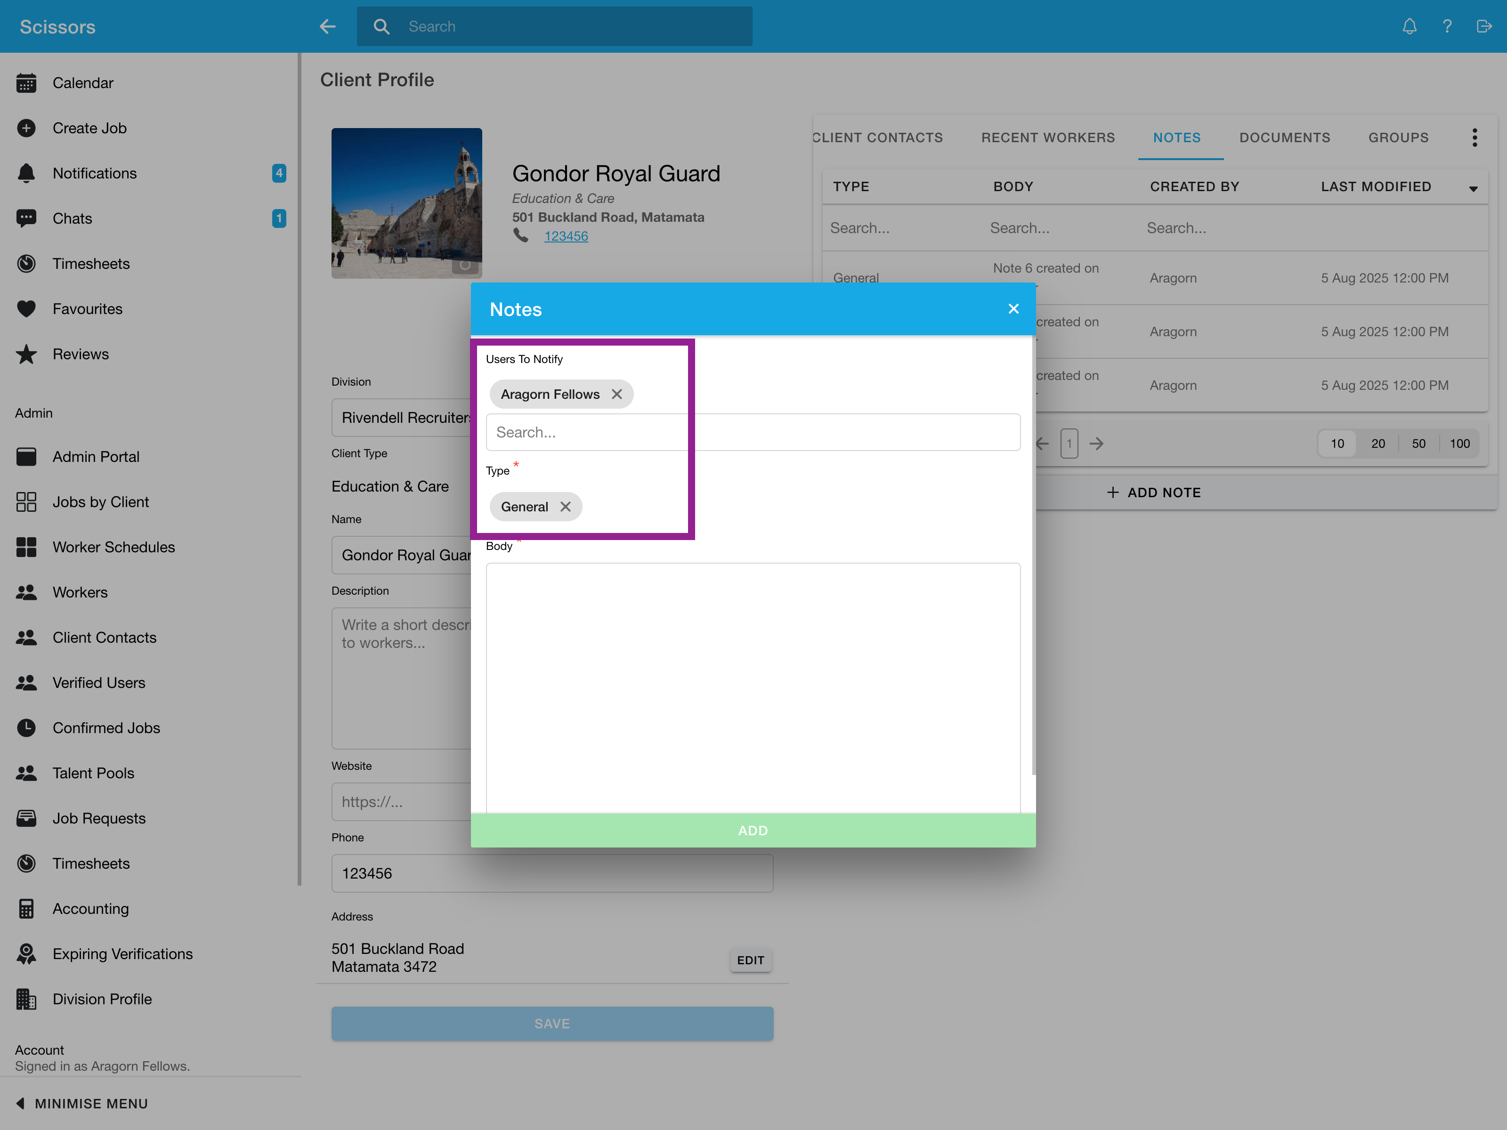Select 20 results per page
The height and width of the screenshot is (1130, 1507).
[1377, 443]
